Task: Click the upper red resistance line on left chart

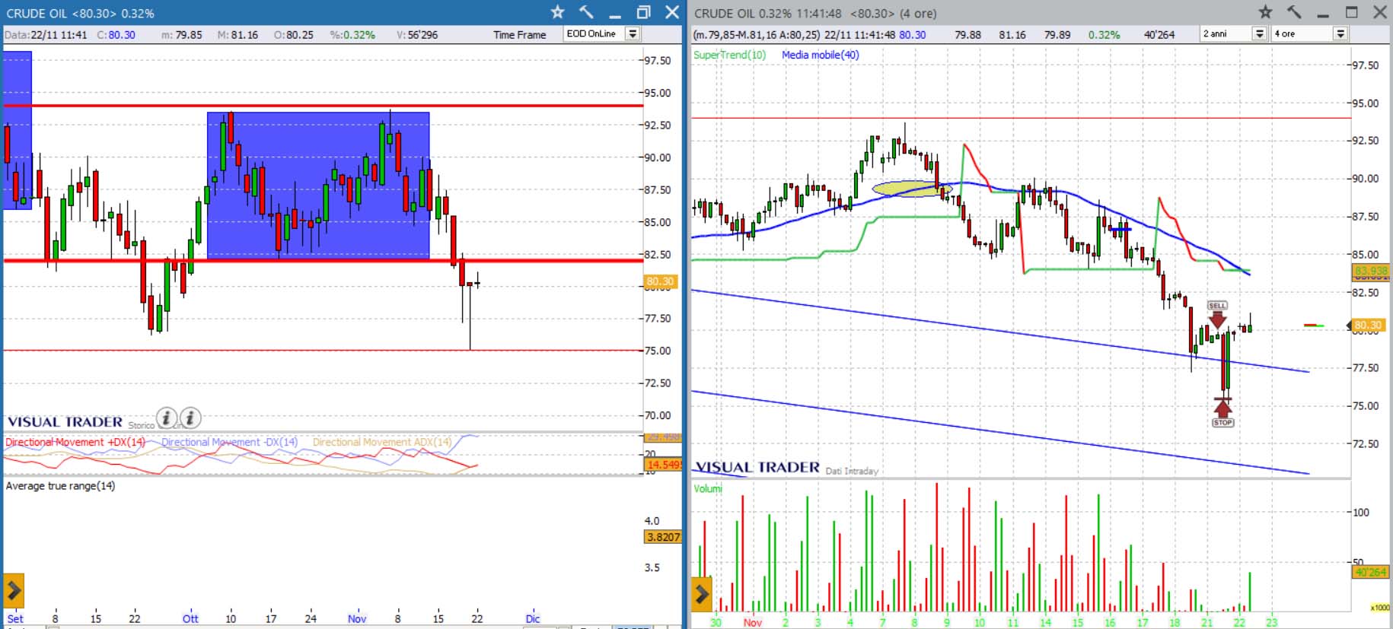Action: [x=323, y=106]
